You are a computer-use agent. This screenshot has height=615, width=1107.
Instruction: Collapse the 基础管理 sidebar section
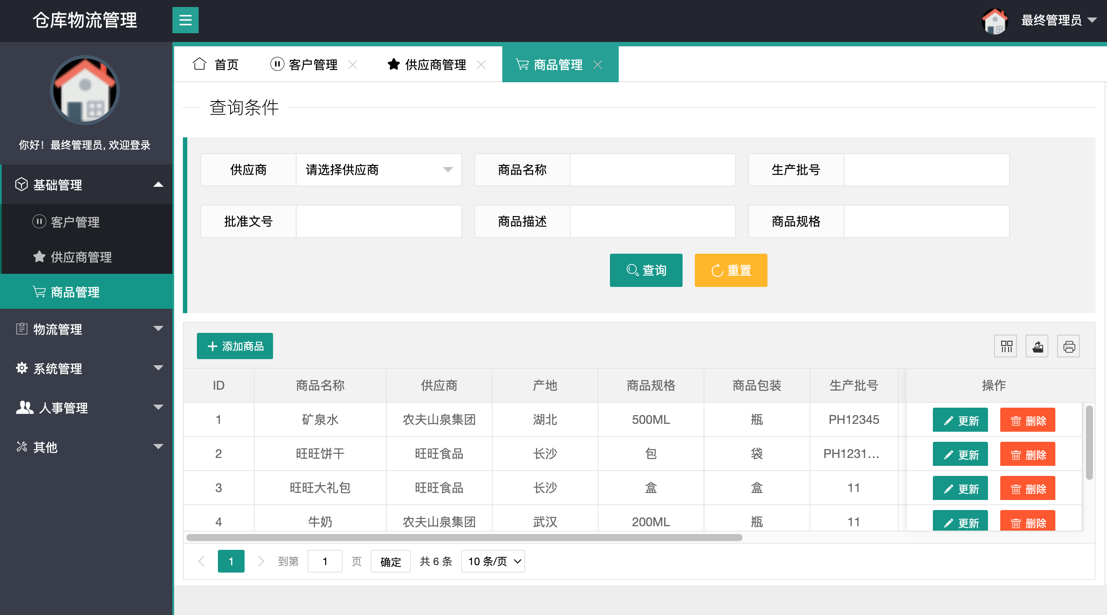[x=87, y=185]
